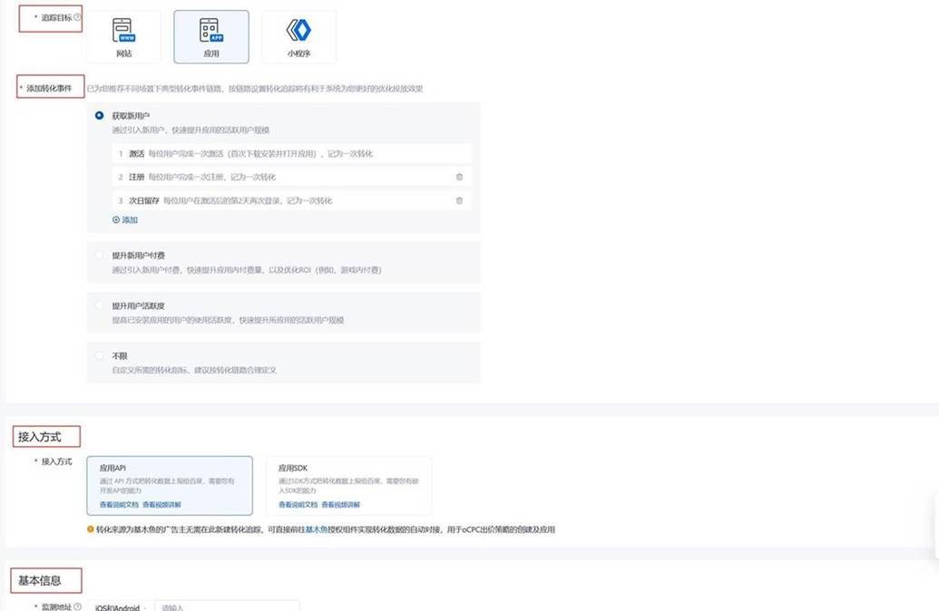Select the 小程序 tracking target icon
Screen dimensions: 939x611
point(298,36)
